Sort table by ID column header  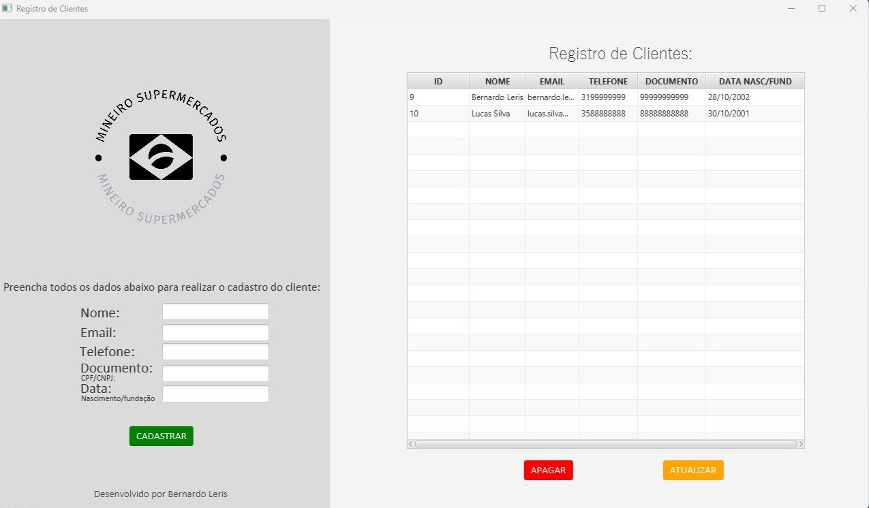(x=438, y=81)
